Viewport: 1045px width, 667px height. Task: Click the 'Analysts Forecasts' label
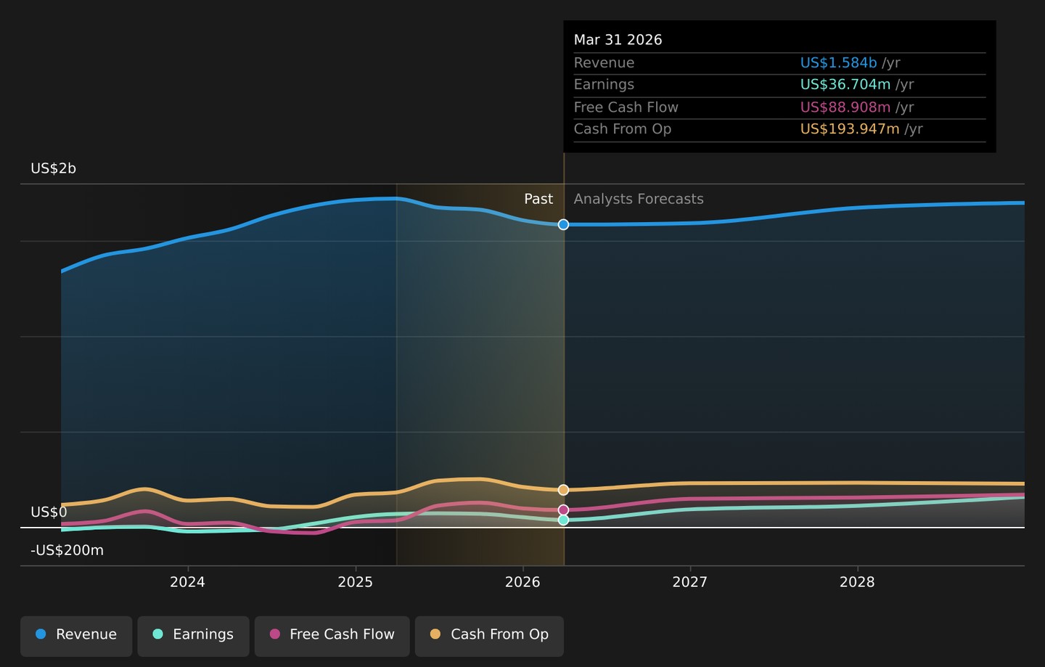coord(639,199)
